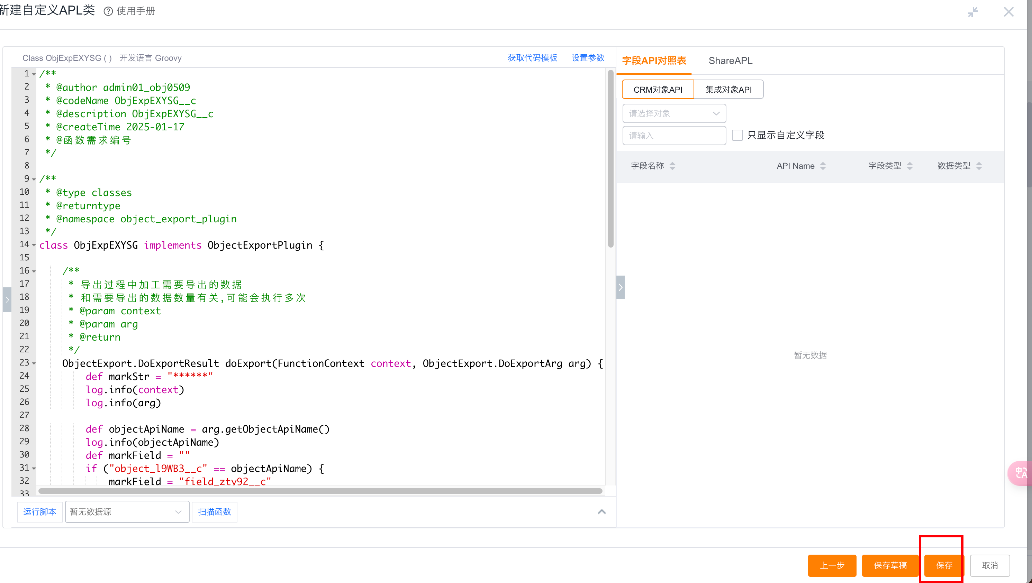
Task: Sort by API Name column arrows
Action: click(x=823, y=166)
